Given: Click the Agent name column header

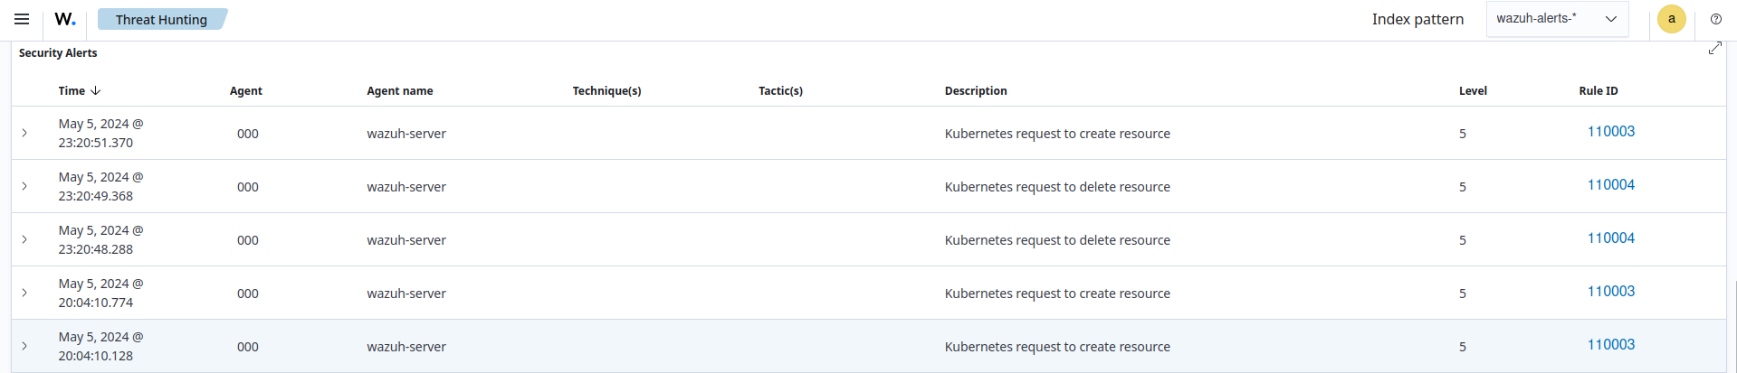Looking at the screenshot, I should 399,91.
